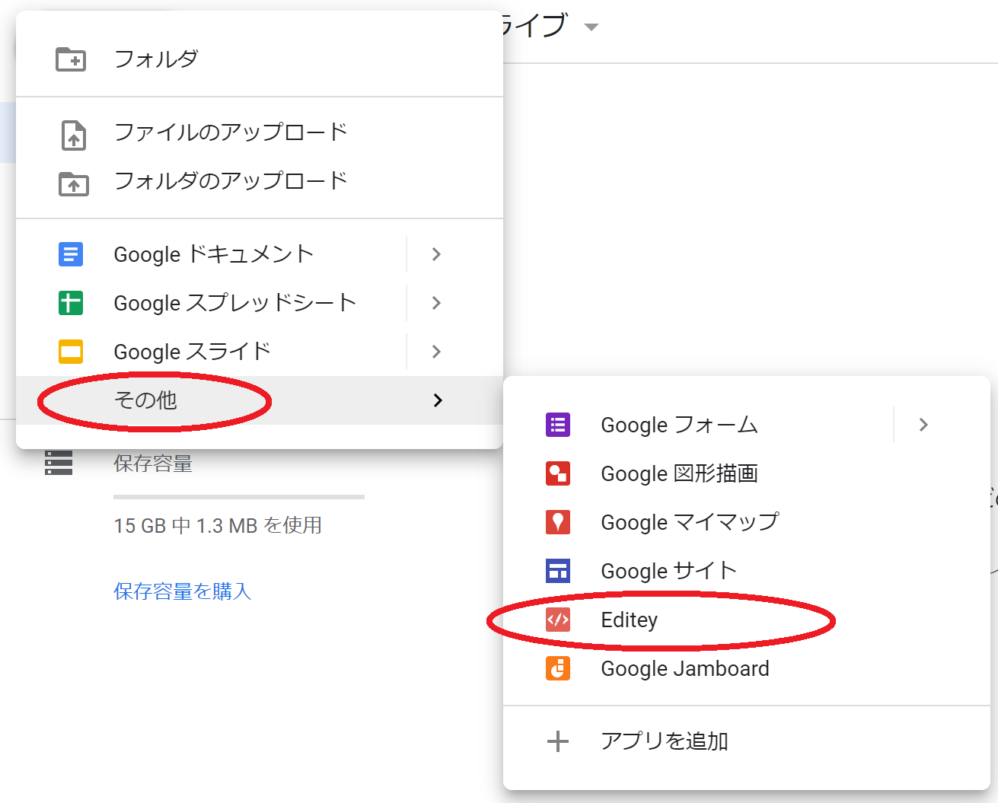Click the yellow Google Slides icon
Screen dimensions: 998x803
coord(71,352)
